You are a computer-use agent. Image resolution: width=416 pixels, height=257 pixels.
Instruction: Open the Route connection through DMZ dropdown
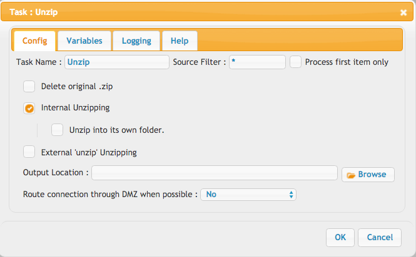point(248,195)
